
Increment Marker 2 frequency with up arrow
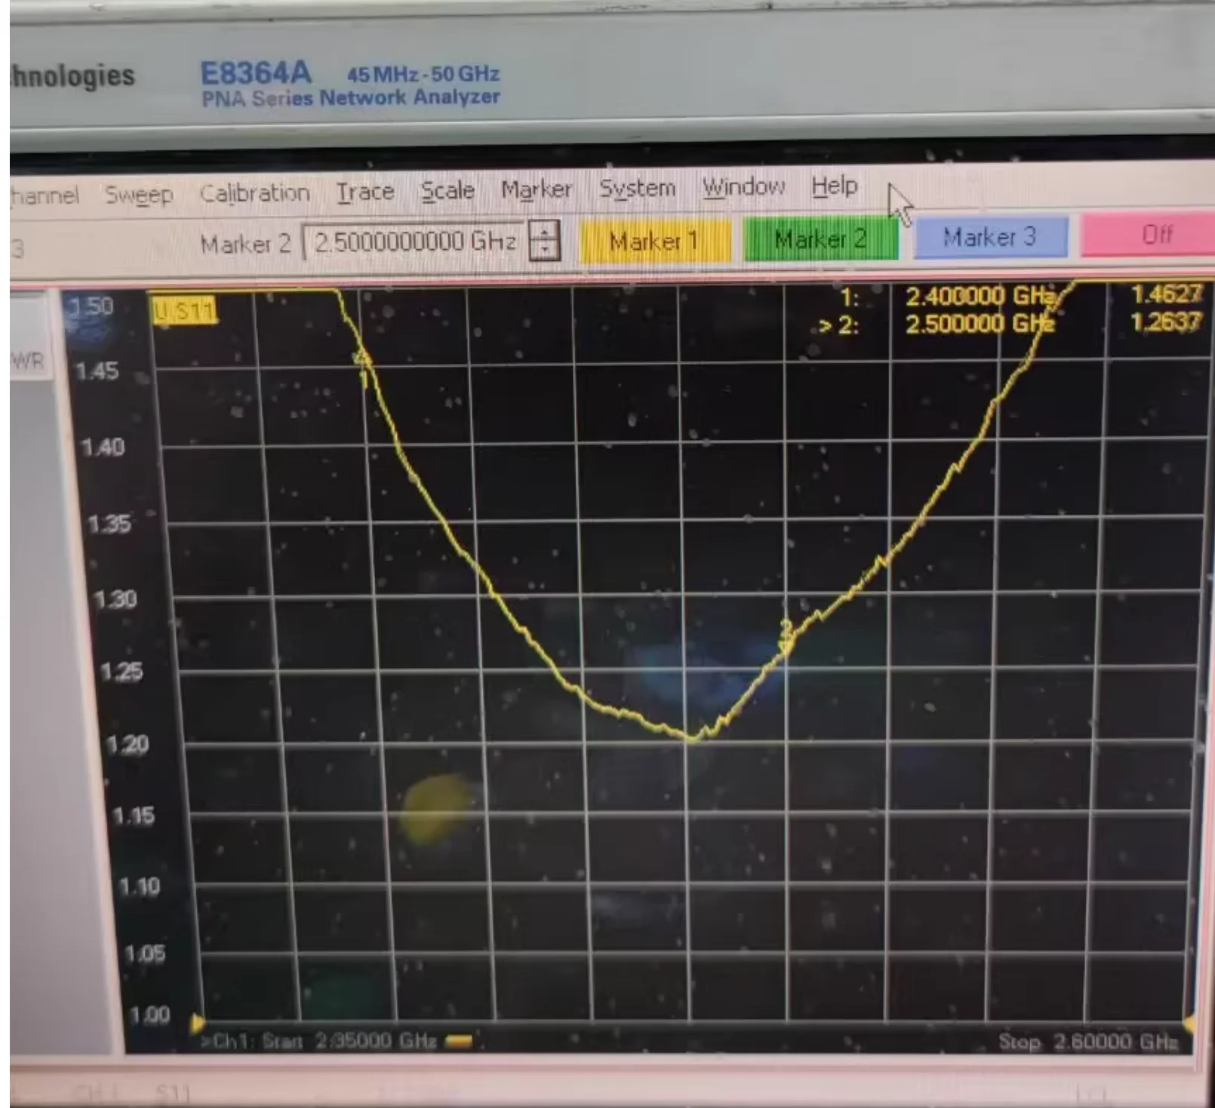pyautogui.click(x=544, y=231)
